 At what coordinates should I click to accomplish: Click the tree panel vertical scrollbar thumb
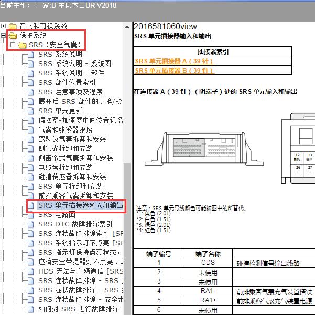click(x=127, y=239)
